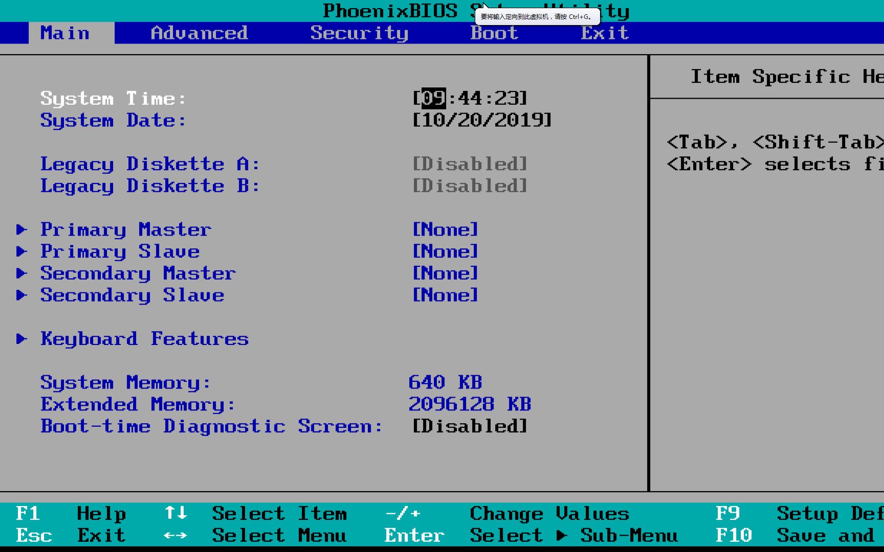Click the Legacy Diskette A label
The width and height of the screenshot is (884, 552).
point(150,164)
